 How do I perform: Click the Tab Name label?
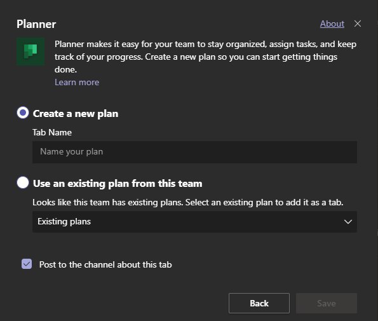52,132
